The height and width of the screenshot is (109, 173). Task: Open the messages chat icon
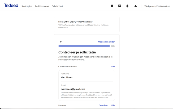coord(120,6)
